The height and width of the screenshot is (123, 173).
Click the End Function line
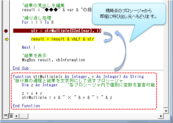click(x=26, y=106)
